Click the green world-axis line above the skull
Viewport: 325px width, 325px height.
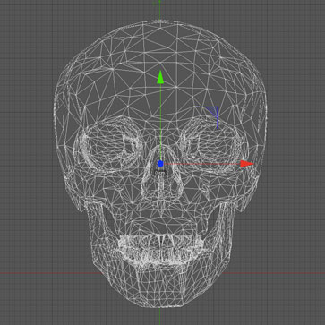[160, 10]
